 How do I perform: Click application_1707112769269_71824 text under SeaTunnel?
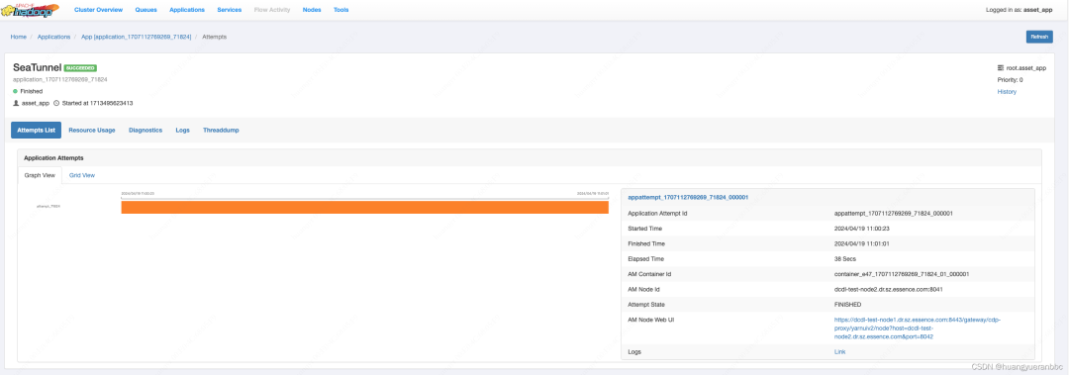[x=60, y=80]
